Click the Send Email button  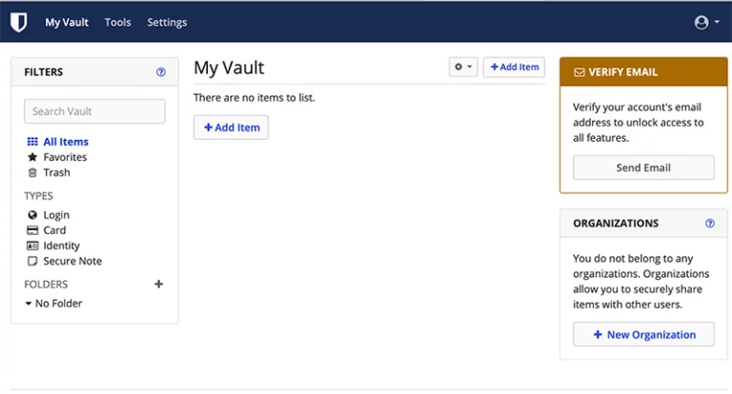[x=643, y=167]
